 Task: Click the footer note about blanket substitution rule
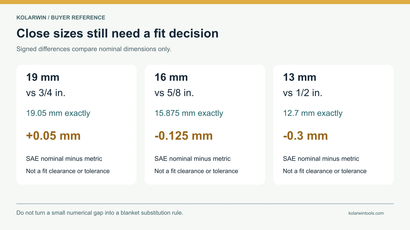point(100,213)
